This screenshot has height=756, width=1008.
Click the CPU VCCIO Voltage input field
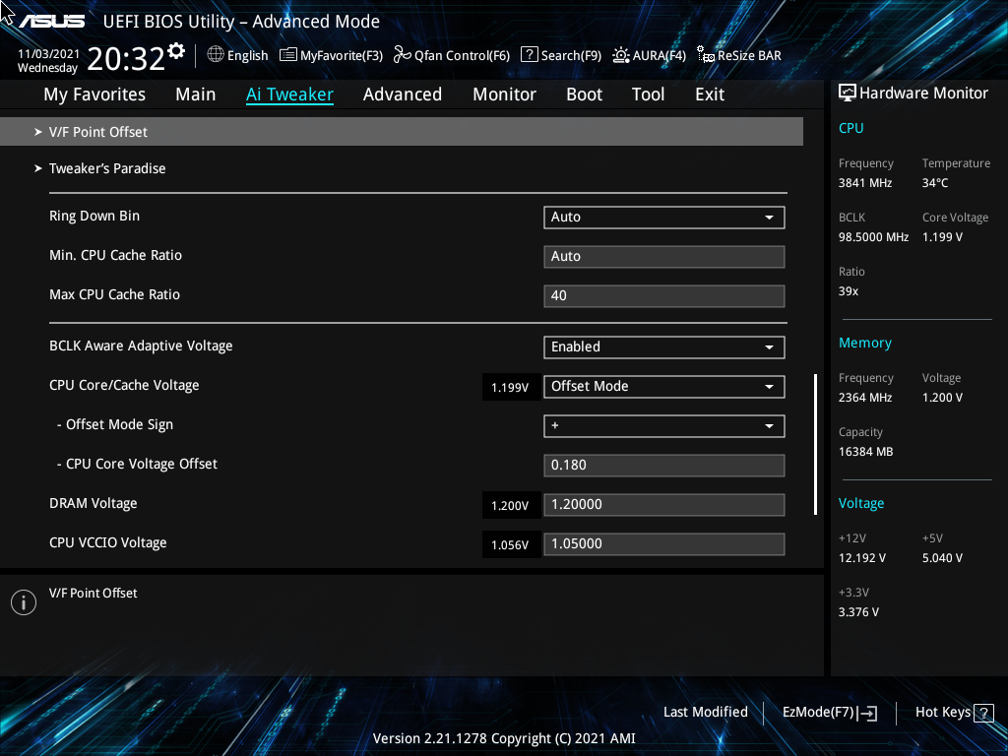pyautogui.click(x=664, y=543)
